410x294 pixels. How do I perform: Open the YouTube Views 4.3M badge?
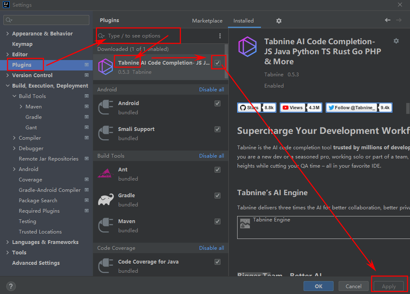click(x=301, y=108)
